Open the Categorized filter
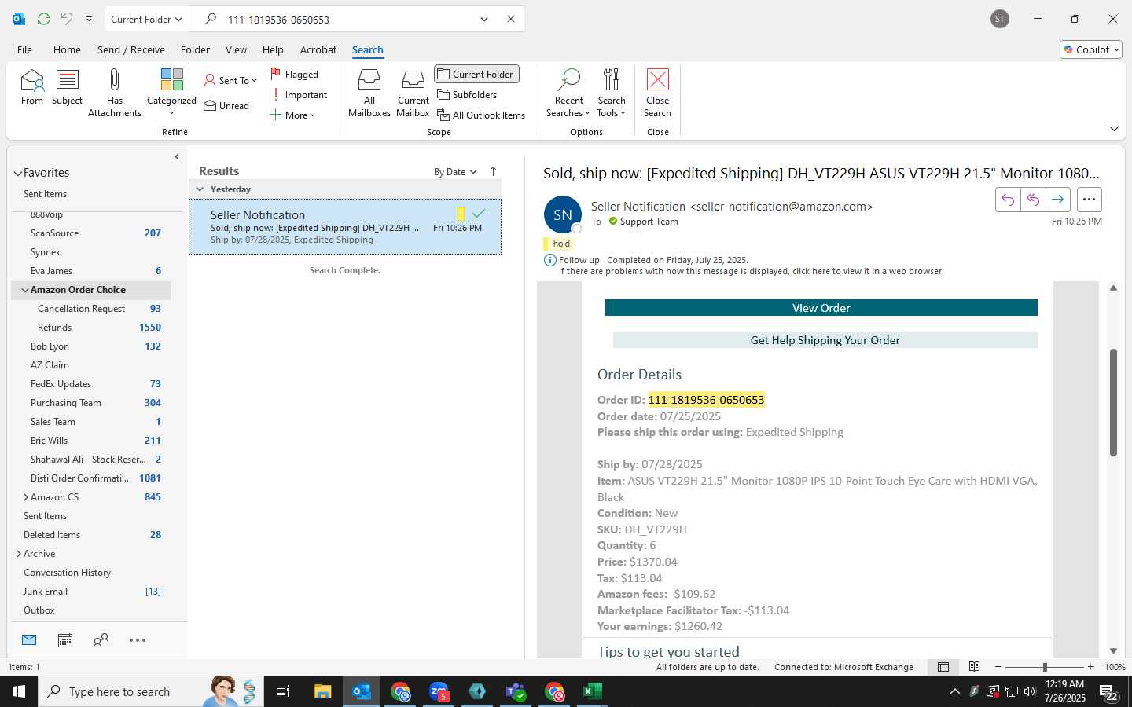The width and height of the screenshot is (1132, 707). 171,93
